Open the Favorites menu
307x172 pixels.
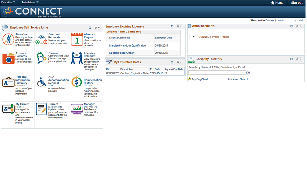click(8, 2)
